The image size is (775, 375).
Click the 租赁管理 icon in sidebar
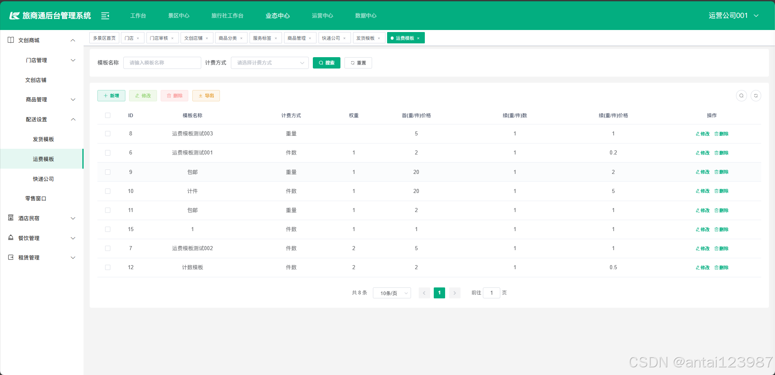[11, 257]
